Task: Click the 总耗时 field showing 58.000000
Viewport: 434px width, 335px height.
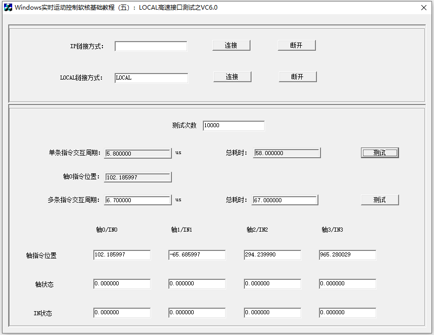Action: (286, 153)
